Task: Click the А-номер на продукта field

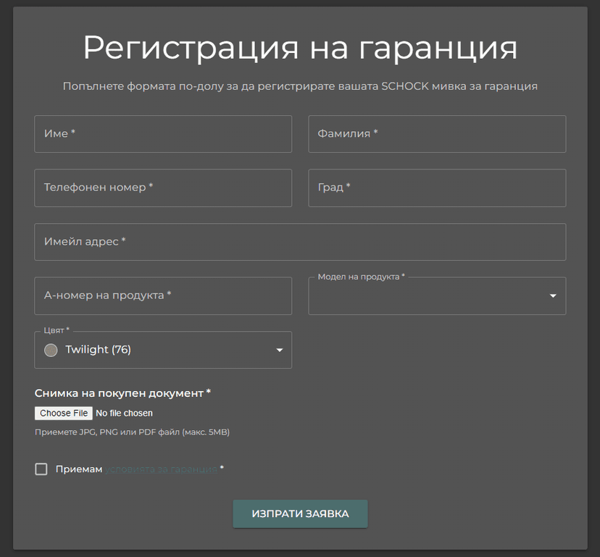Action: click(x=163, y=296)
